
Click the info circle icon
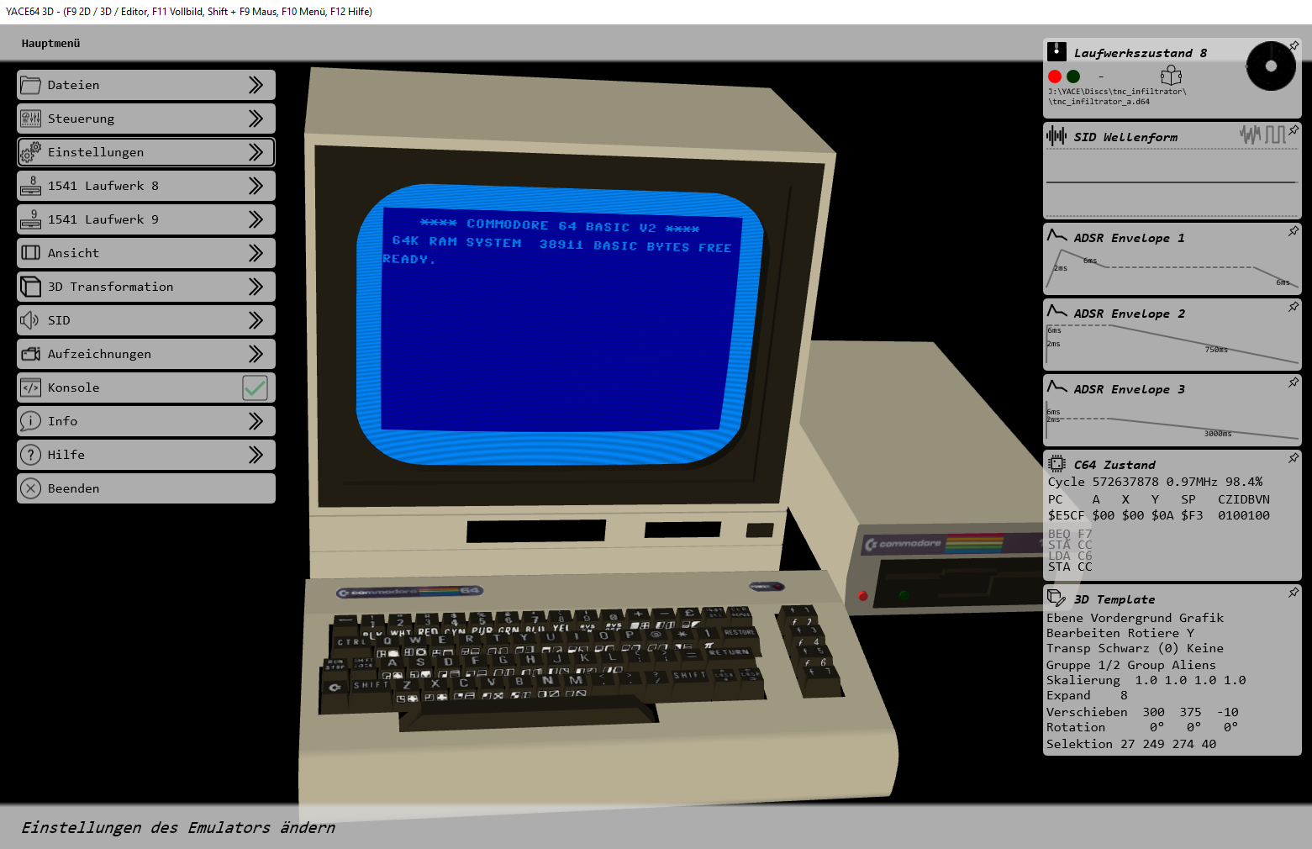point(30,421)
